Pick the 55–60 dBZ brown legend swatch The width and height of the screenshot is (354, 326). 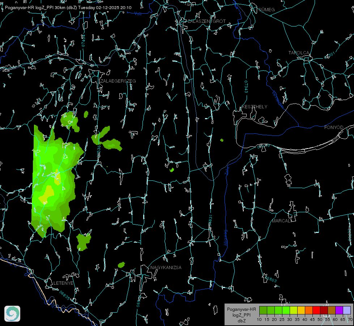332,310
